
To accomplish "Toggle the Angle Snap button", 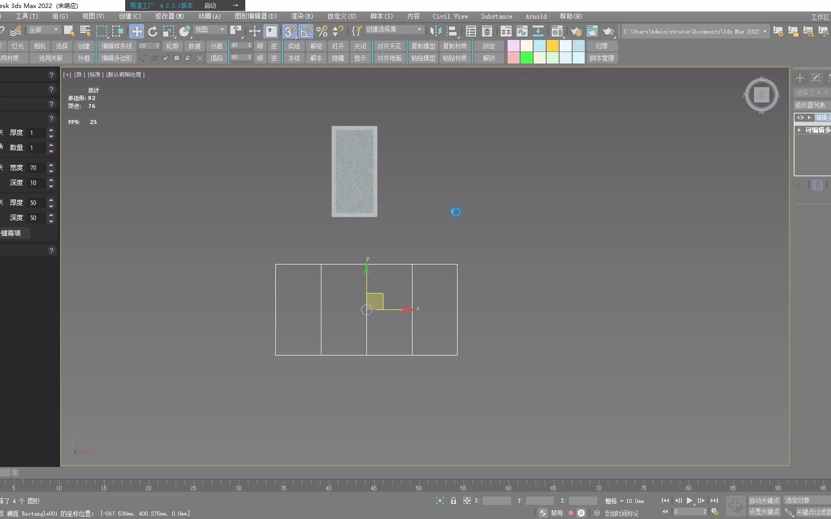I will pyautogui.click(x=306, y=31).
